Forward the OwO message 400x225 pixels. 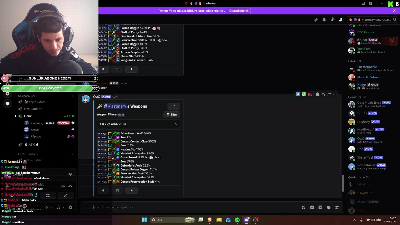329,94
